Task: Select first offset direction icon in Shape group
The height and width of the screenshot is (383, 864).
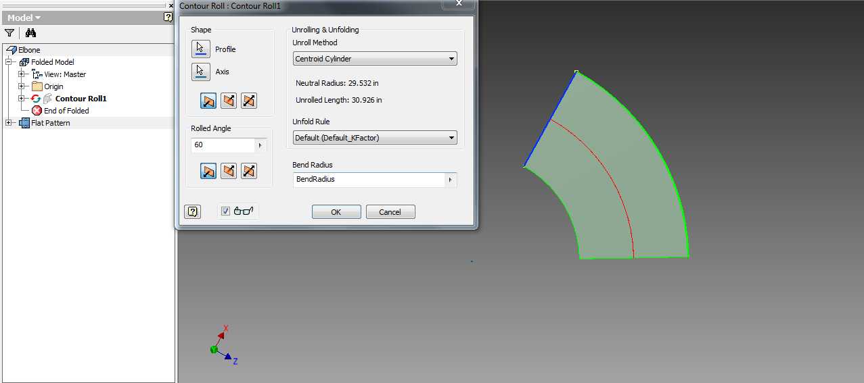Action: (208, 101)
